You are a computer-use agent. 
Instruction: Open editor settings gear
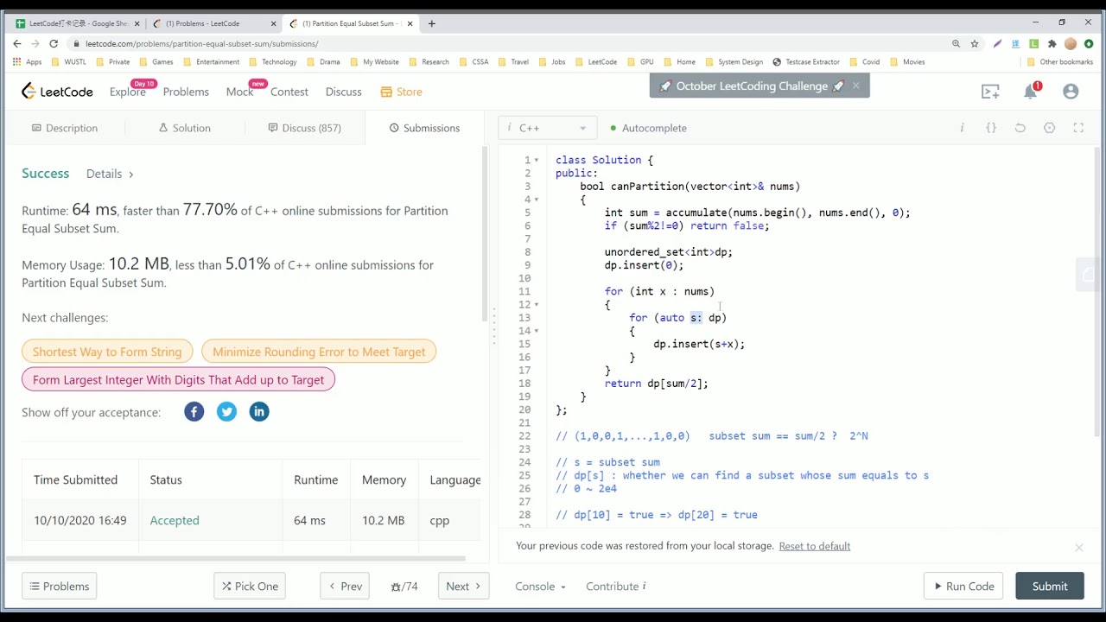click(1049, 128)
